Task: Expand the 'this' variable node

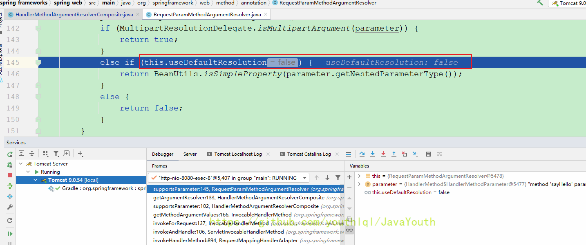Action: 359,176
